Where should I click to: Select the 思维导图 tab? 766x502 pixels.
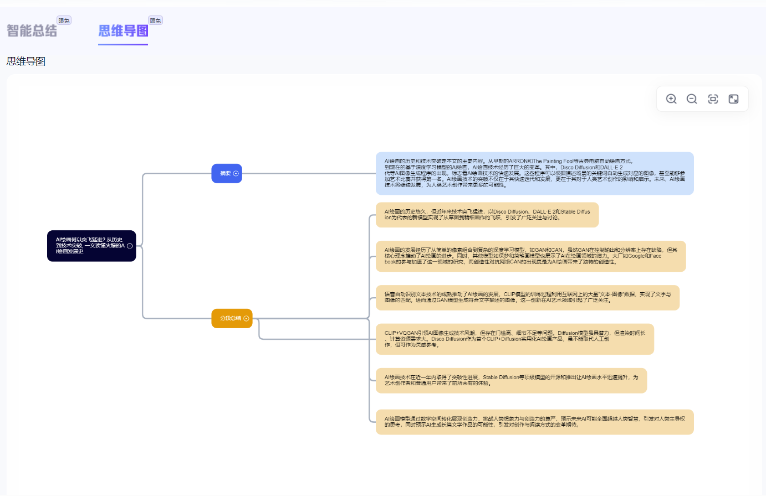pos(123,31)
